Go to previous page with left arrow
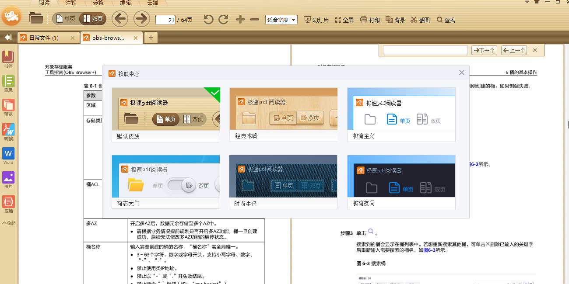 point(120,19)
